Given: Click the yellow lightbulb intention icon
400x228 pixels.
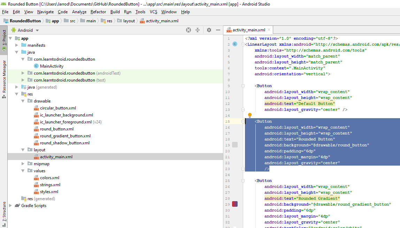Looking at the screenshot, I should tap(250, 115).
